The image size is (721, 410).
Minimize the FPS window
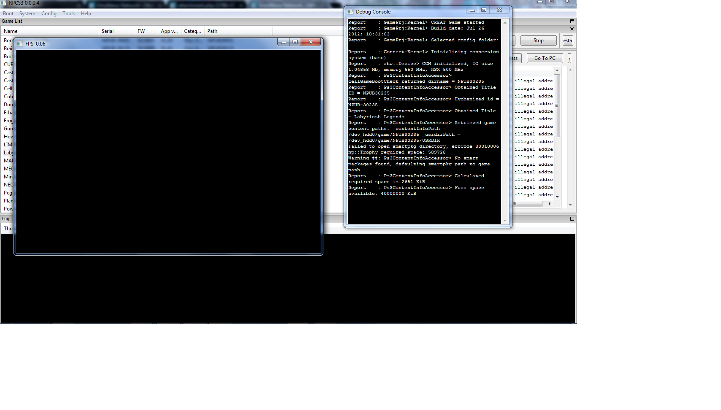pos(284,42)
